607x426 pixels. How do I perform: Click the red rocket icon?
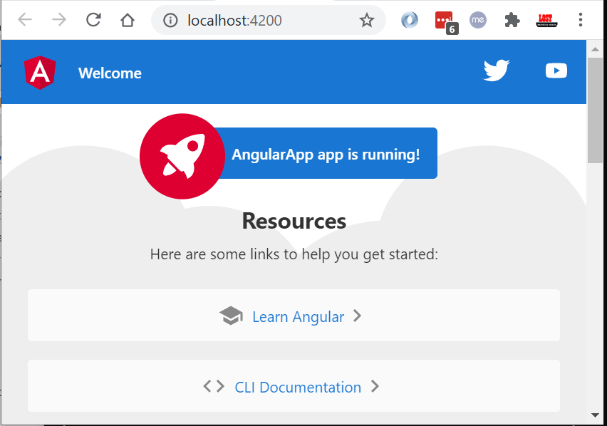pos(182,156)
